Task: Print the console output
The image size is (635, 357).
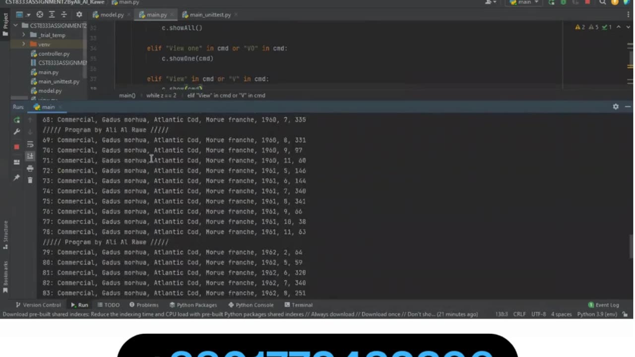Action: [x=30, y=169]
